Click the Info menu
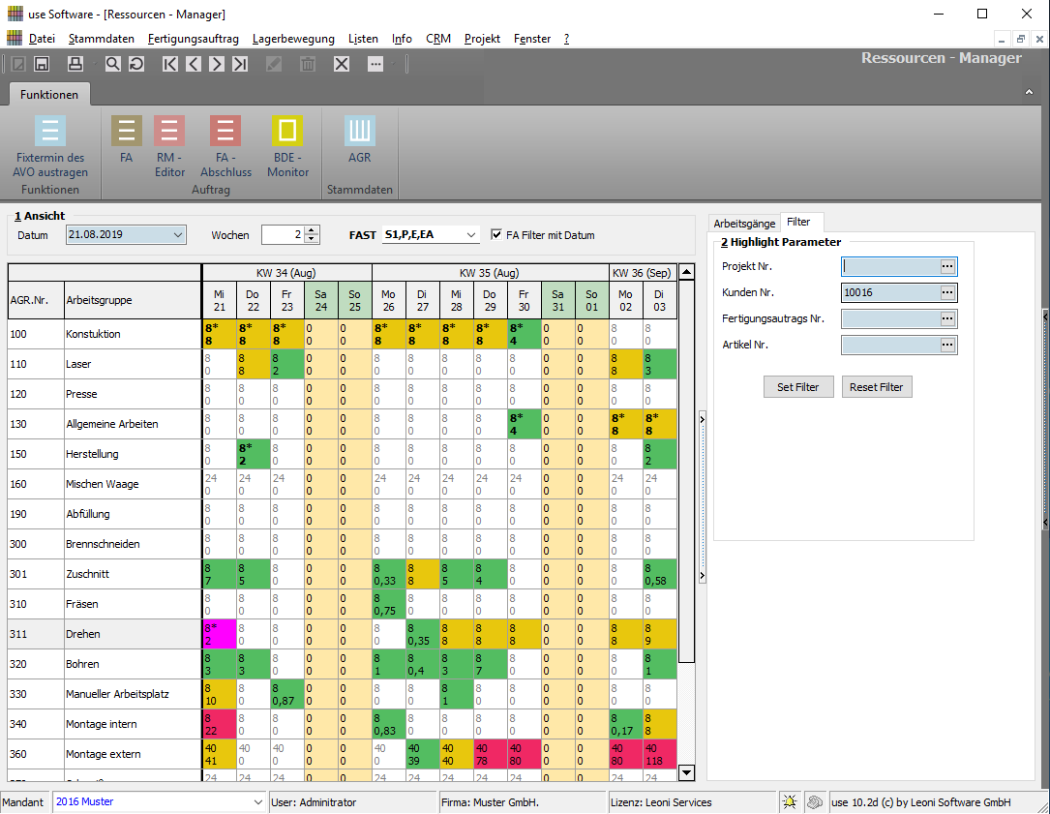Viewport: 1050px width, 814px height. 402,39
